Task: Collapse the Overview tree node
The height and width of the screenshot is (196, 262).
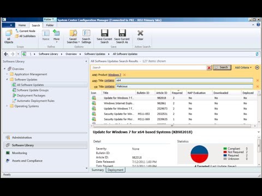Action: click(5, 69)
